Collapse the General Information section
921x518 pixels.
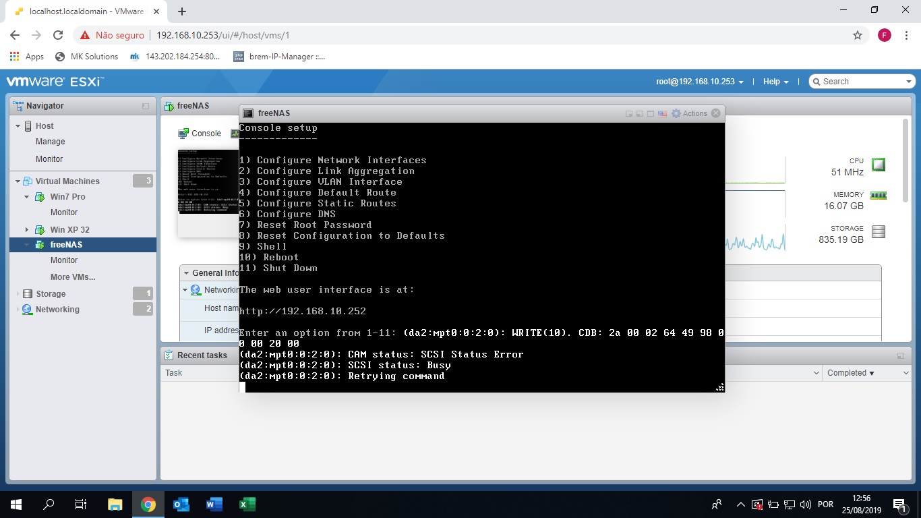point(186,273)
